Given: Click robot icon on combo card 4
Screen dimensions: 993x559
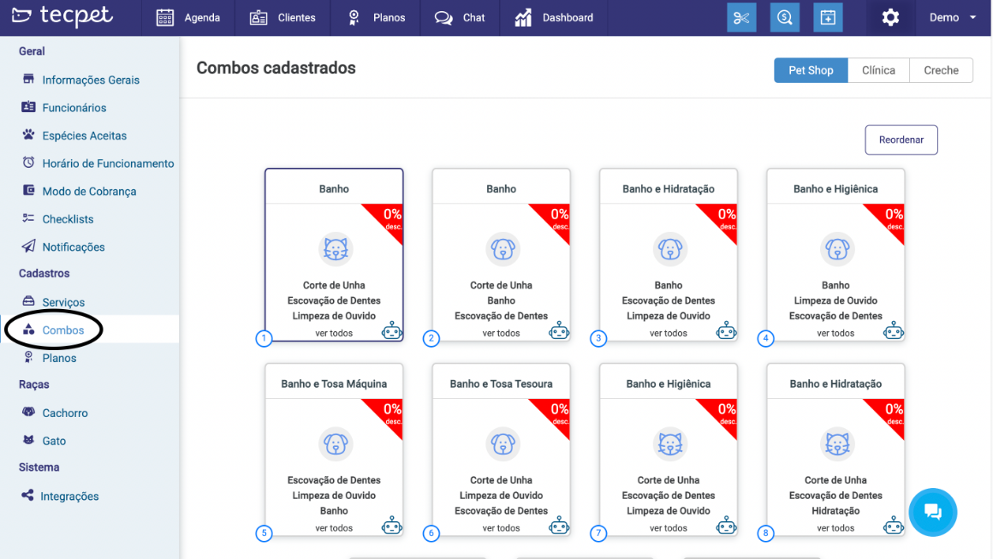Looking at the screenshot, I should [x=893, y=330].
